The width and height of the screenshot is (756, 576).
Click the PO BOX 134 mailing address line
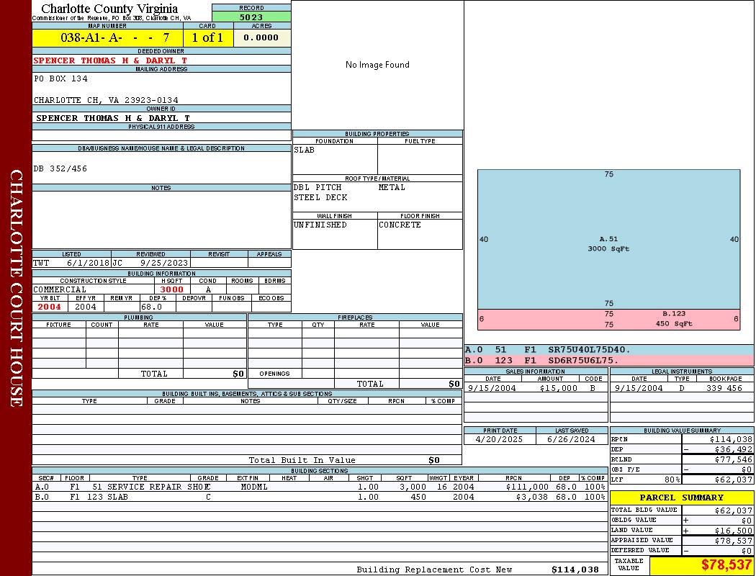pyautogui.click(x=60, y=78)
